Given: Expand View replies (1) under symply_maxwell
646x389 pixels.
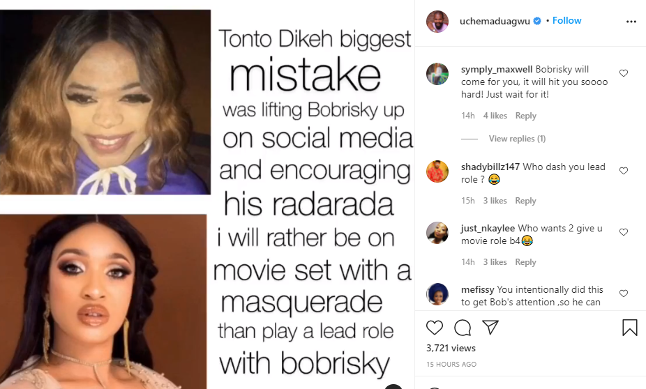Looking at the screenshot, I should tap(517, 139).
